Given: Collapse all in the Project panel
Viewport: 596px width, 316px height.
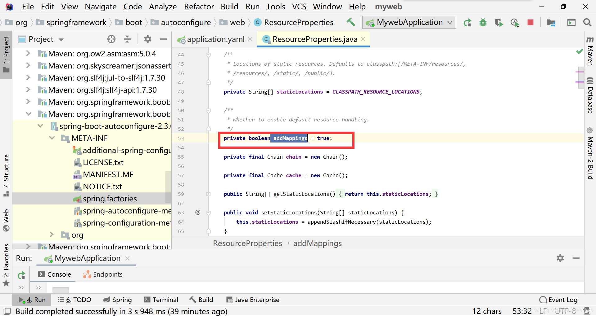Looking at the screenshot, I should point(127,39).
